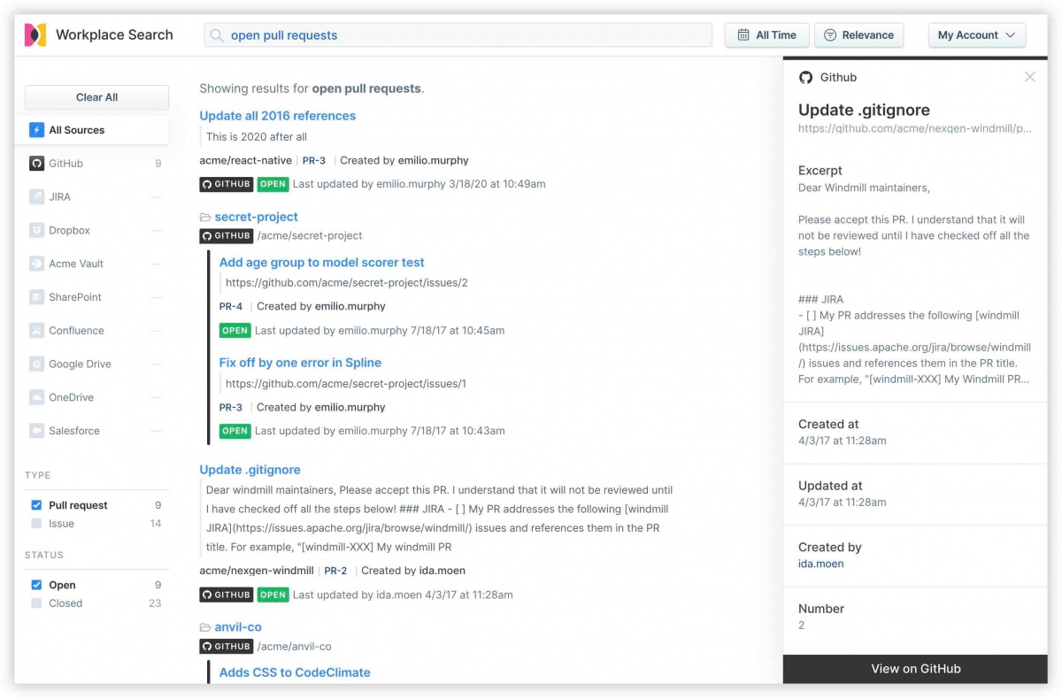Click the Workplace Search logo icon
Image resolution: width=1062 pixels, height=698 pixels.
click(x=35, y=35)
